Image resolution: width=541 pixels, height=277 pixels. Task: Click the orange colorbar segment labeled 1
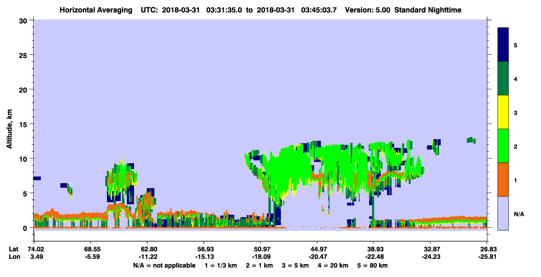pyautogui.click(x=503, y=179)
